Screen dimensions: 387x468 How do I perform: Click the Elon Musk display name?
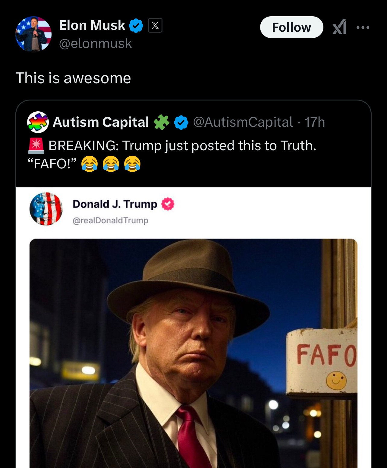(92, 25)
